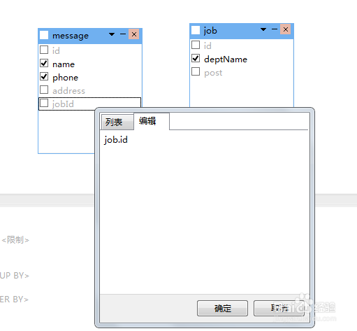The width and height of the screenshot is (357, 331).
Task: Uncheck the phone field in message table
Action: pyautogui.click(x=44, y=76)
